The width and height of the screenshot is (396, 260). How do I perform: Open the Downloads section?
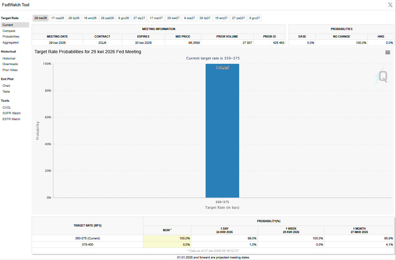coord(10,64)
